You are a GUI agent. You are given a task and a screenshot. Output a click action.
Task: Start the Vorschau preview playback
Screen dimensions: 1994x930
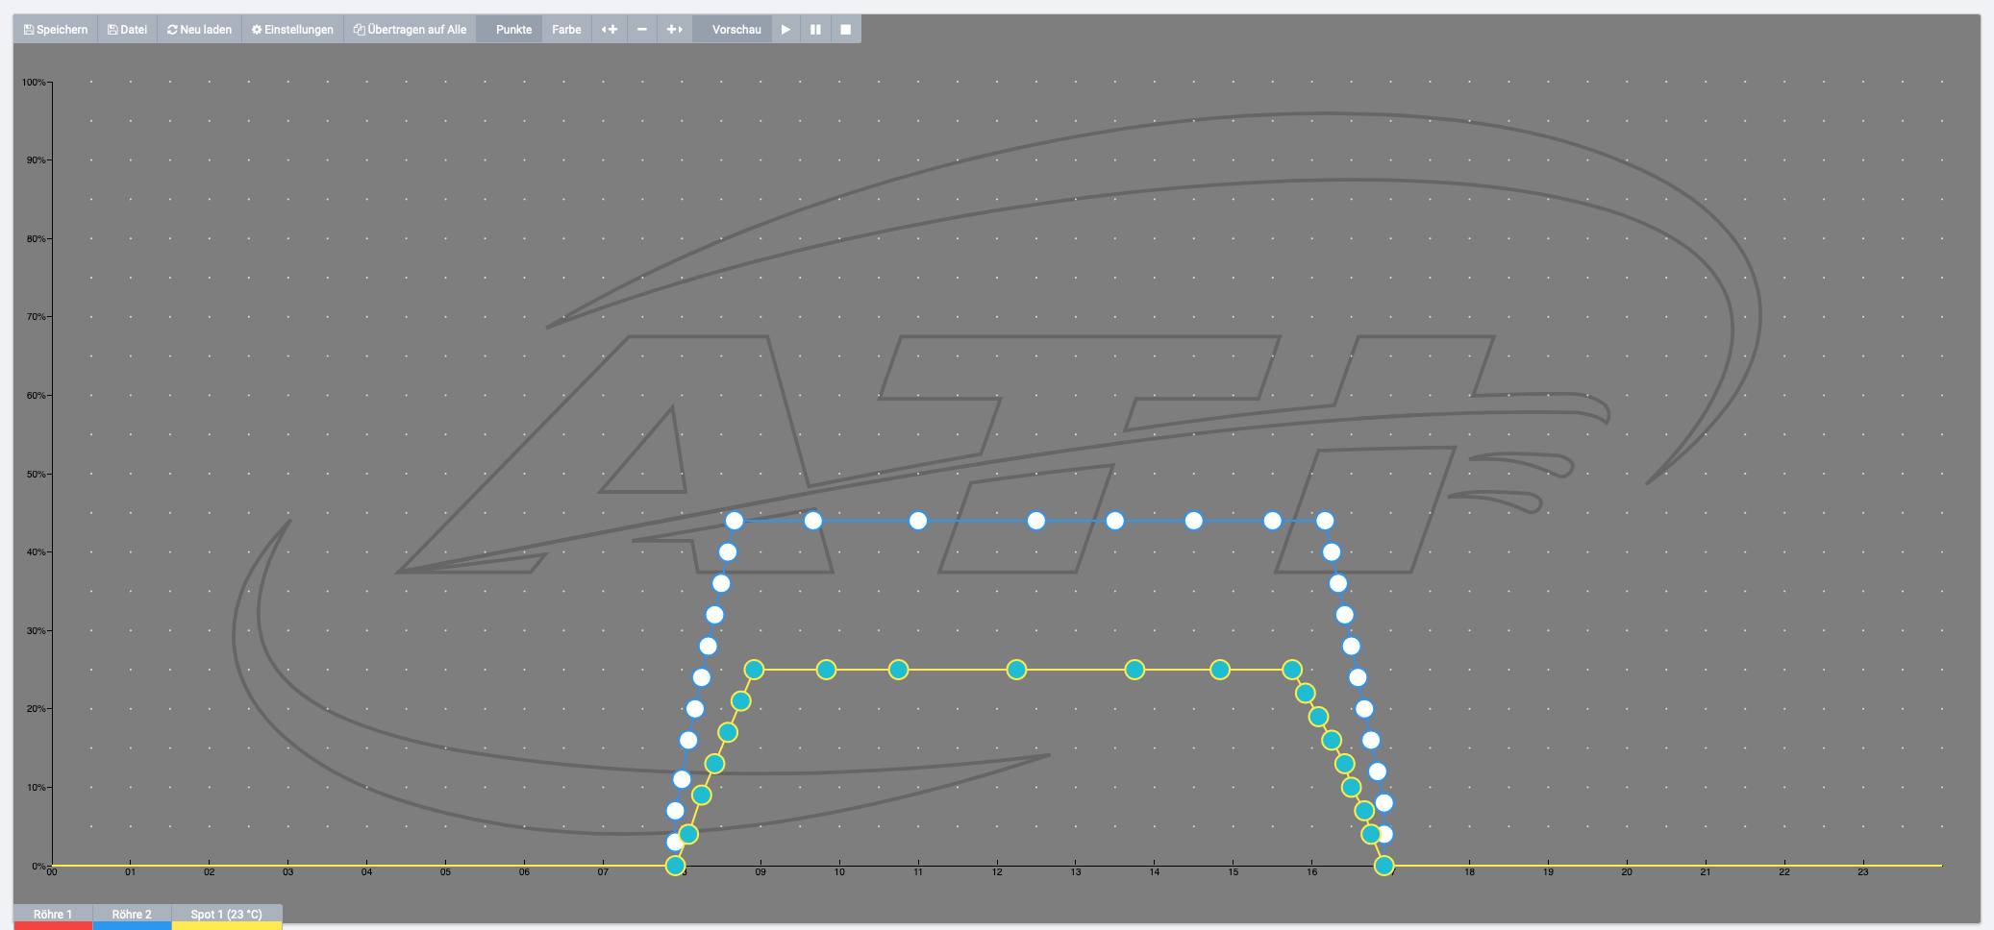click(785, 30)
